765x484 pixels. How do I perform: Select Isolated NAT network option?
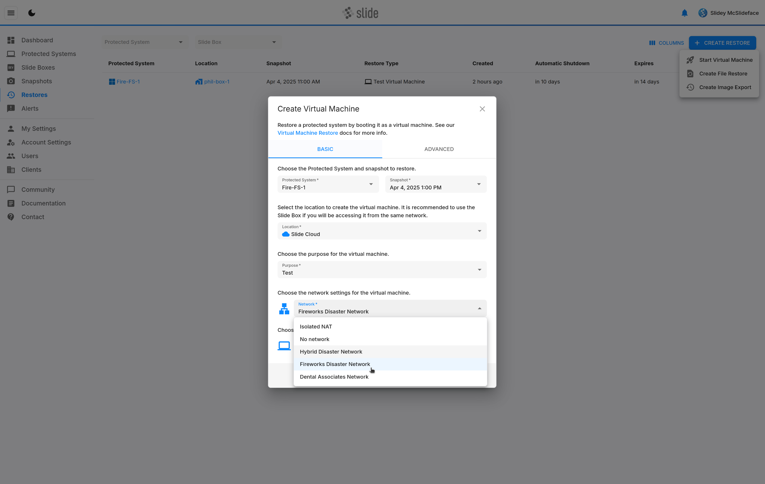[x=315, y=327]
